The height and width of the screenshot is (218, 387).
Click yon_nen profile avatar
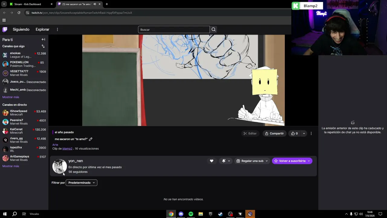(60, 166)
